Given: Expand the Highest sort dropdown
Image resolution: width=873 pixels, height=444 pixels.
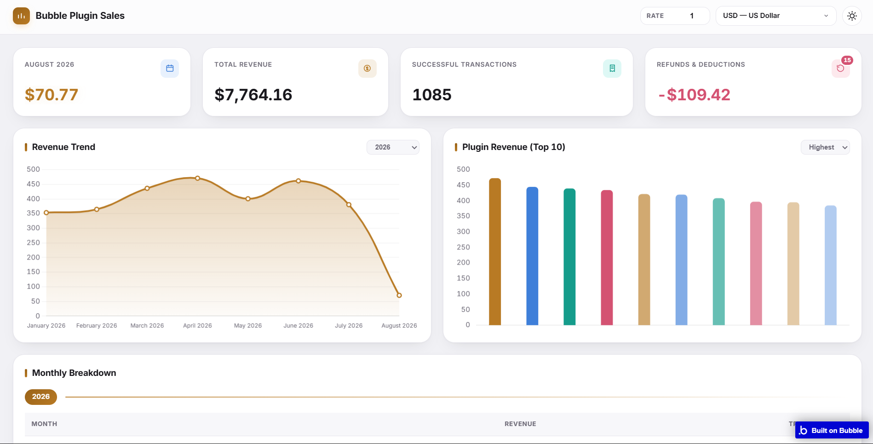Looking at the screenshot, I should pos(825,147).
